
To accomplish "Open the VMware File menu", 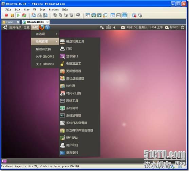I will pos(8,10).
